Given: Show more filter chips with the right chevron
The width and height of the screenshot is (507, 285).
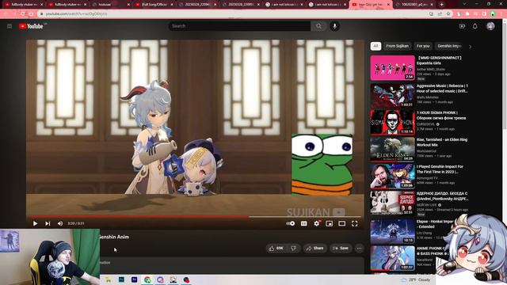Looking at the screenshot, I should click(470, 47).
